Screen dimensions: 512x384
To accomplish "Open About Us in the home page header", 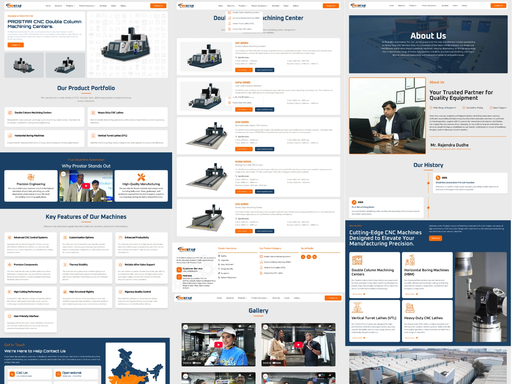I will 58,6.
